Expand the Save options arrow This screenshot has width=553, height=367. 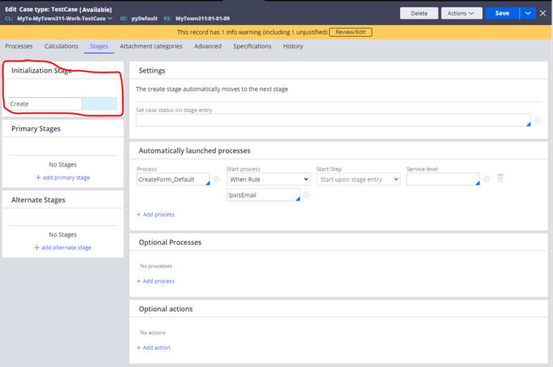pos(527,13)
